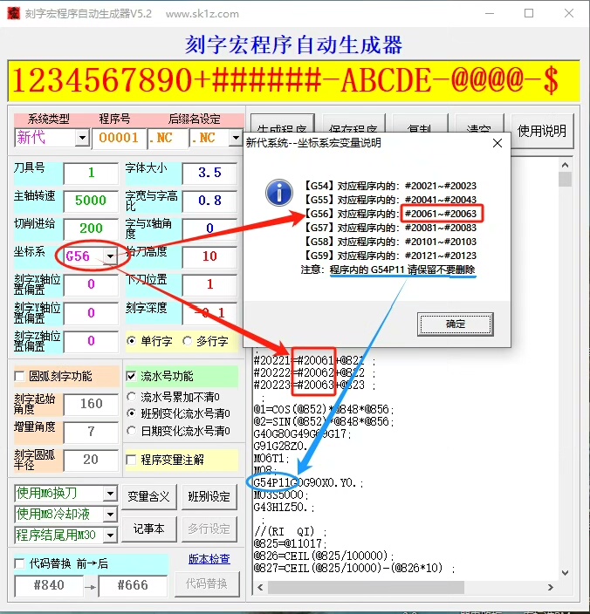Choose 班别变化流水号清0 option
Screen dimensions: 590x614
(x=132, y=413)
